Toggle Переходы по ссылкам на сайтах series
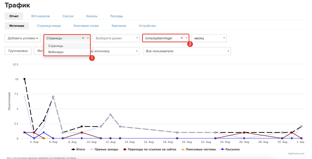 click(x=150, y=149)
